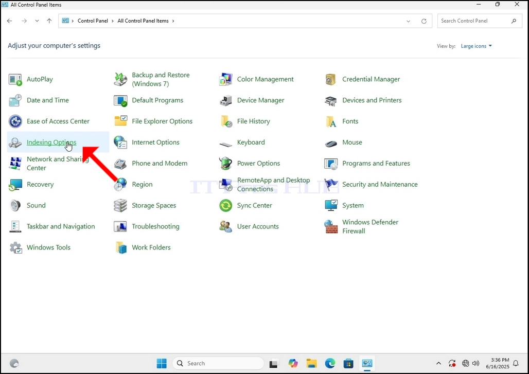This screenshot has height=374, width=529.
Task: Open the Fonts folder icon
Action: 330,121
